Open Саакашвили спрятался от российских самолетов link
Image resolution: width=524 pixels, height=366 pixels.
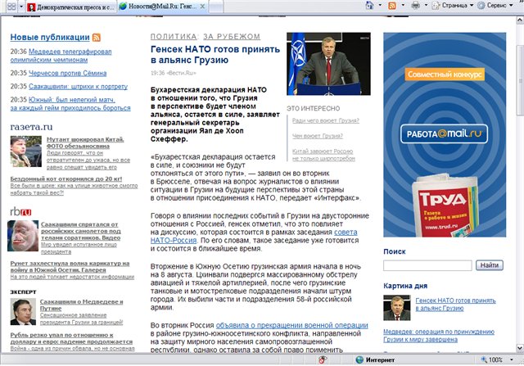(x=81, y=231)
